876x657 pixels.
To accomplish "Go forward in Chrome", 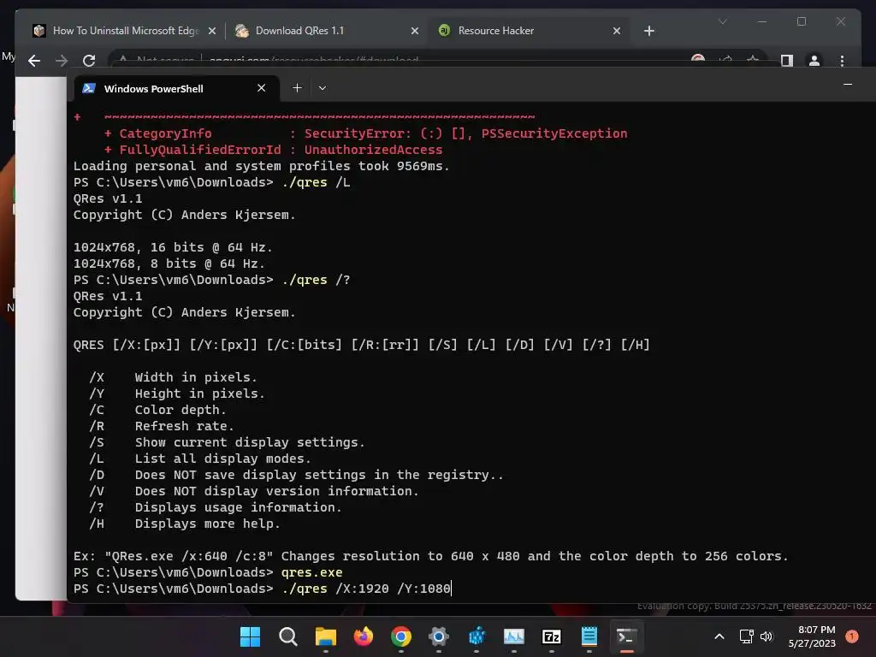I will pyautogui.click(x=62, y=61).
